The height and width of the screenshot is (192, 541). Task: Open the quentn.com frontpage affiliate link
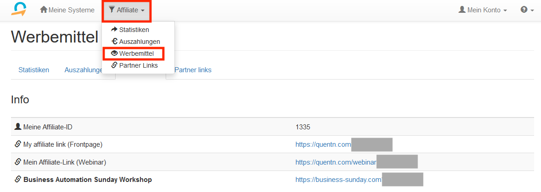point(323,144)
